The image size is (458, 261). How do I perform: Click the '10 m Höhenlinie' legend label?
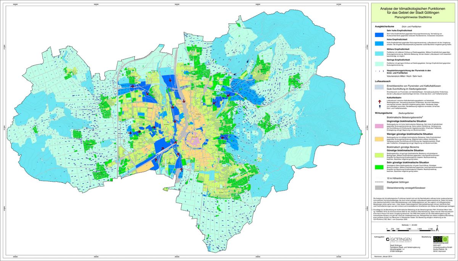(x=395, y=179)
